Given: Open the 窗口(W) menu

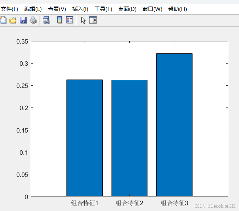Looking at the screenshot, I should click(152, 9).
